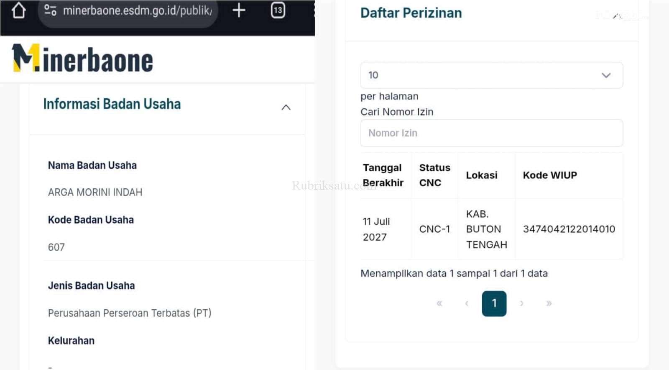Jump to last page double-right arrow
This screenshot has height=370, width=669.
(x=549, y=303)
